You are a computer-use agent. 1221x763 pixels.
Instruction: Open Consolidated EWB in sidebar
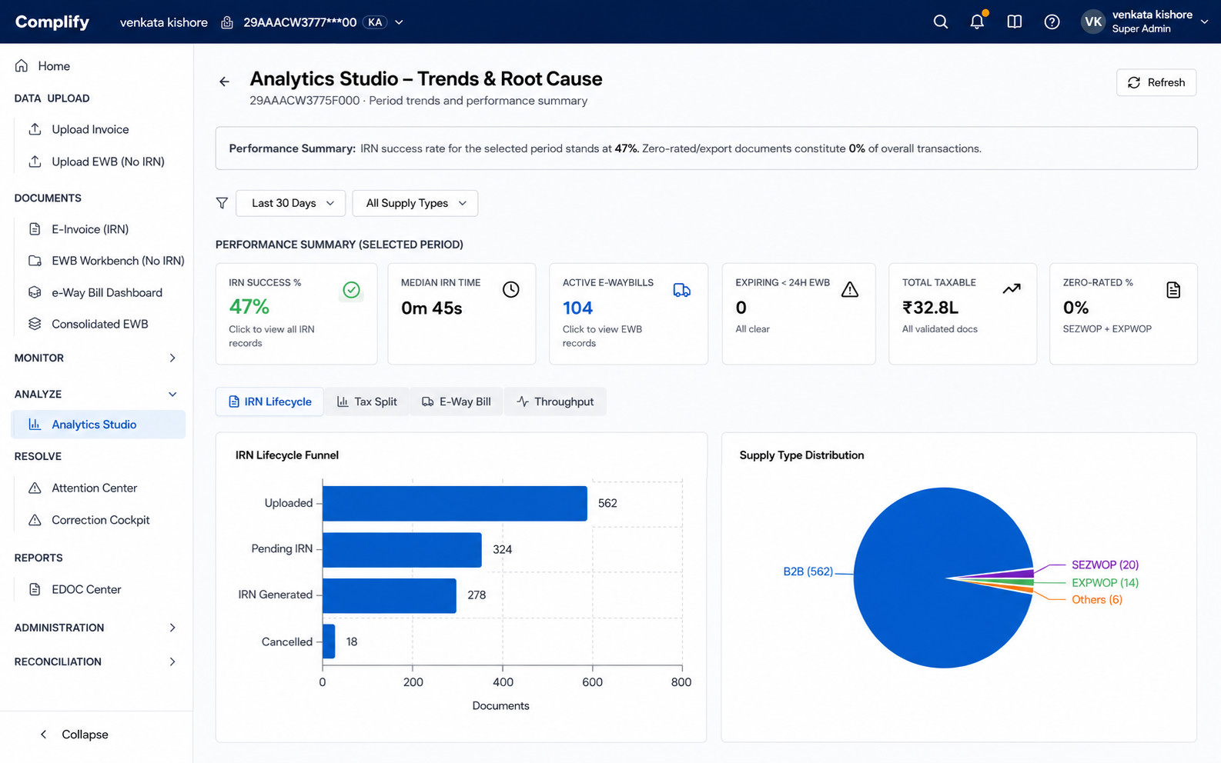point(99,324)
